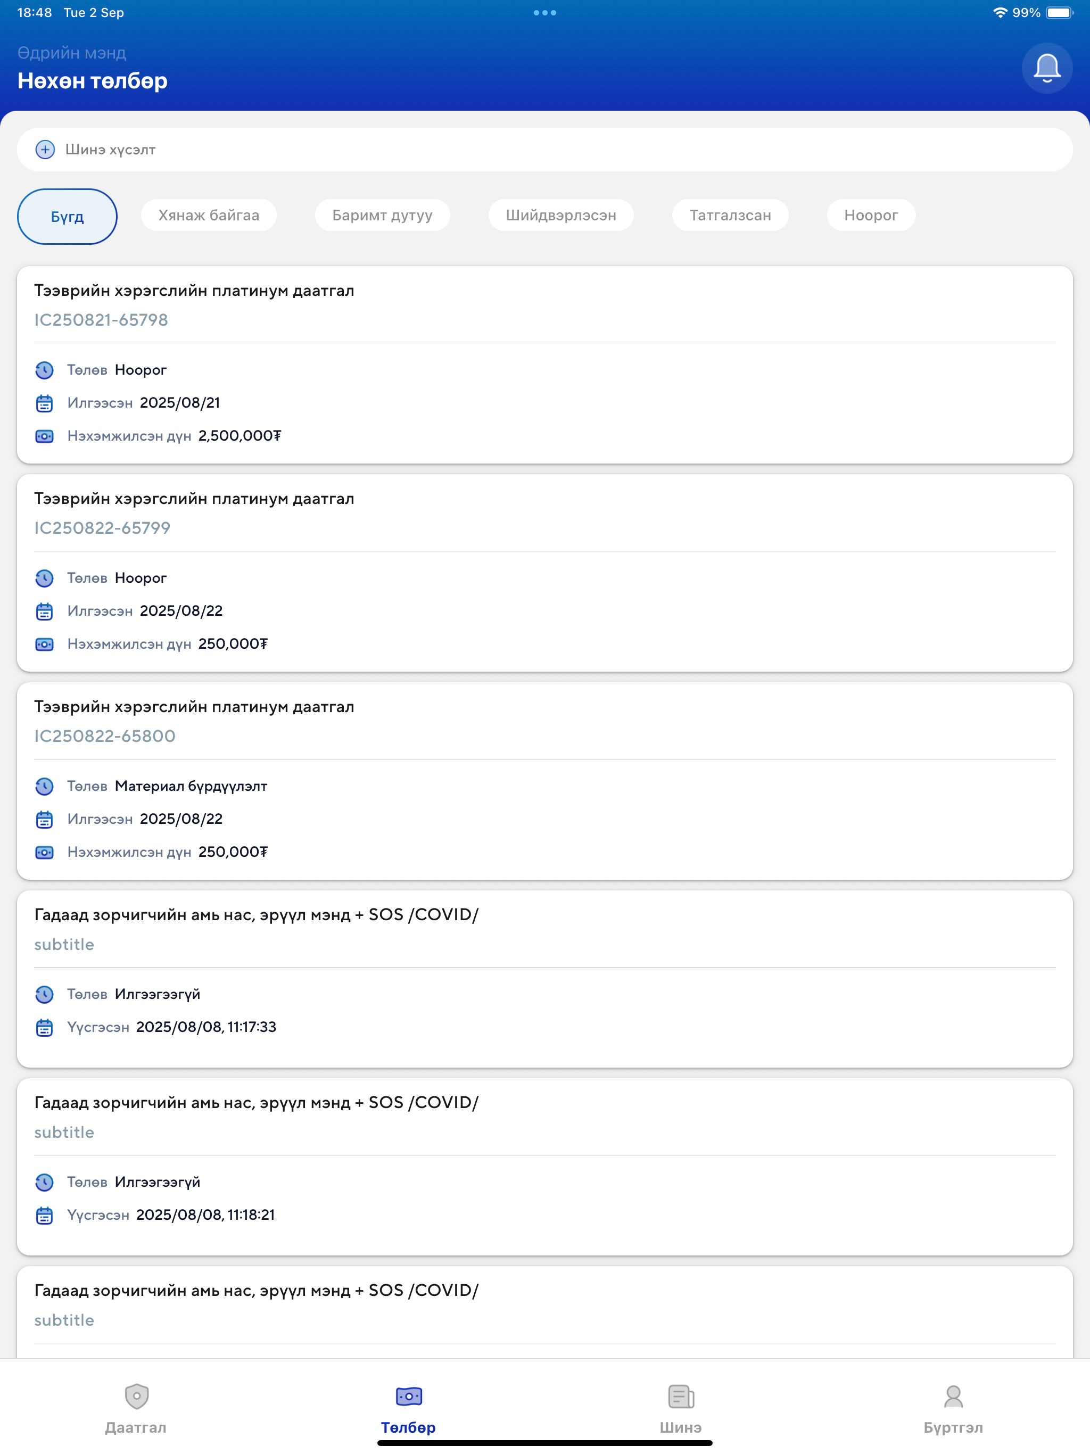Click the timestamp 2025/08/08, 11:17:33

coord(207,1027)
